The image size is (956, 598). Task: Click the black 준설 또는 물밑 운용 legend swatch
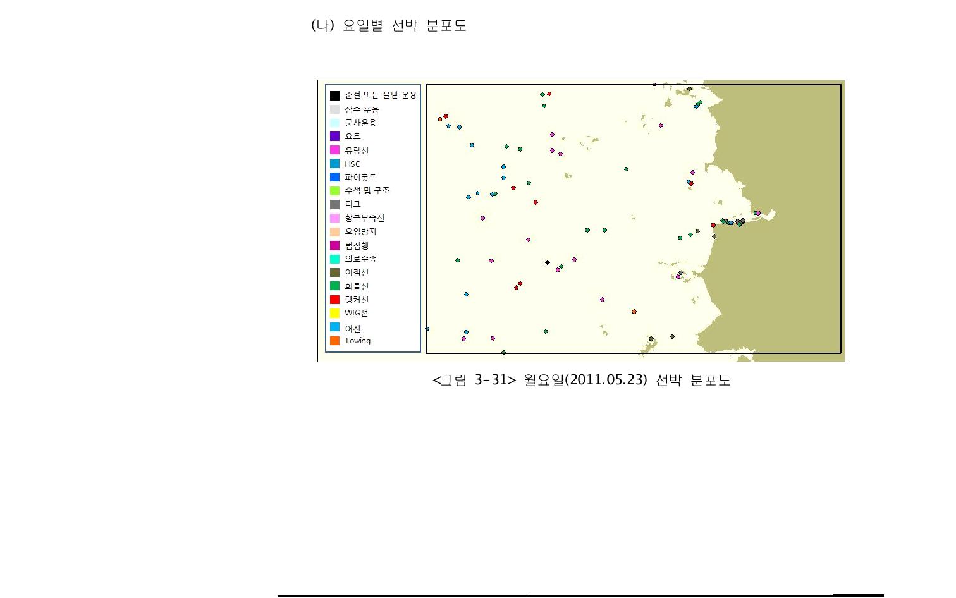[334, 95]
